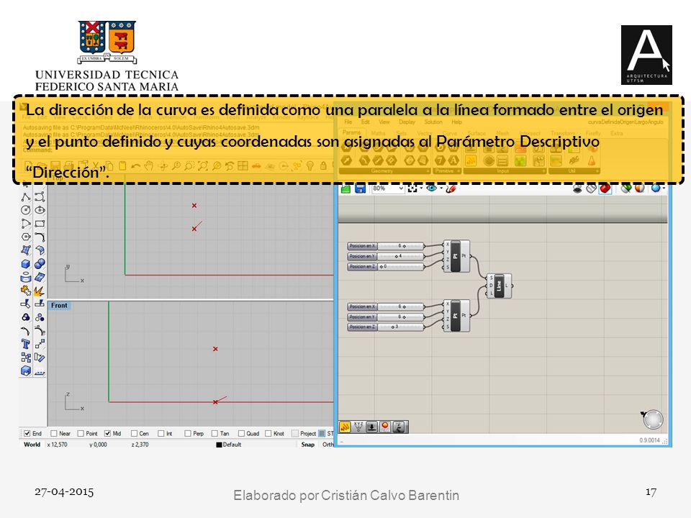Enable the Perp object snap checkbox
Viewport: 691px width, 518px height.
188,433
